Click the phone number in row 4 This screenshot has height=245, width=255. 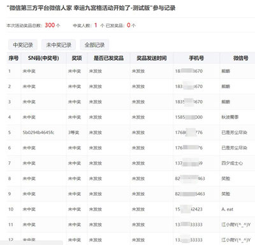pos(189,117)
